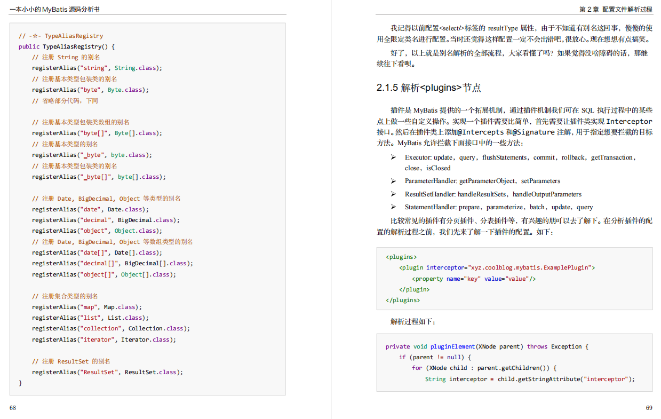Click the <property name="key" value="value"/> line
The height and width of the screenshot is (419, 661).
pyautogui.click(x=474, y=279)
